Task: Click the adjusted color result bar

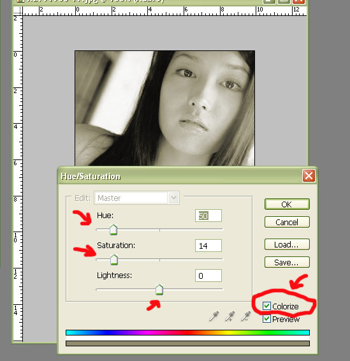Action: (187, 344)
